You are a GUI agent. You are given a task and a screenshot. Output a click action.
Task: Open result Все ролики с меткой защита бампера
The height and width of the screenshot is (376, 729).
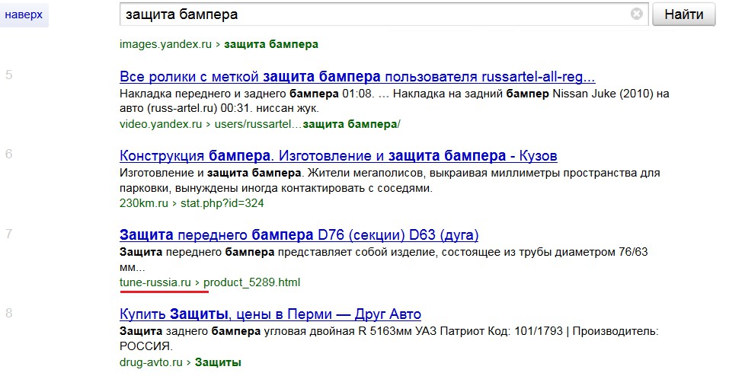[x=357, y=77]
